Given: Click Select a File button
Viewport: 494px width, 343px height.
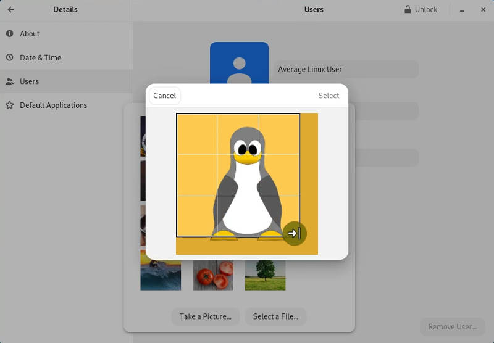Looking at the screenshot, I should point(275,316).
